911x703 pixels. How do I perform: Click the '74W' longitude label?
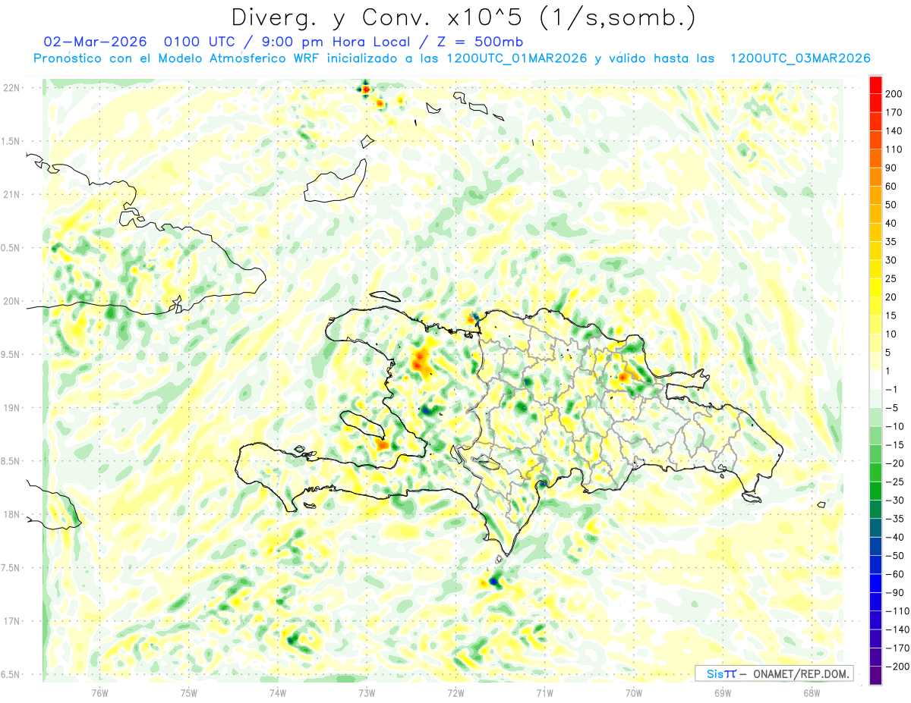(x=278, y=692)
